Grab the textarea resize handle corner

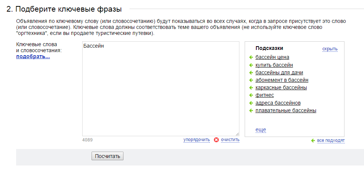[237, 134]
